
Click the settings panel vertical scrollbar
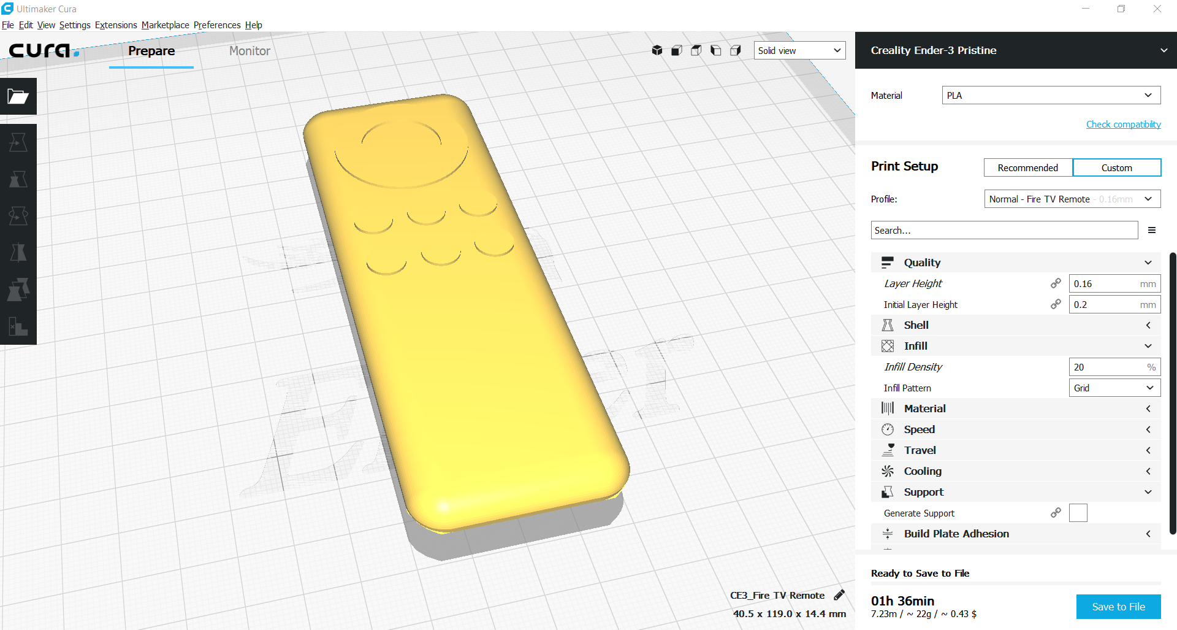pos(1173,393)
